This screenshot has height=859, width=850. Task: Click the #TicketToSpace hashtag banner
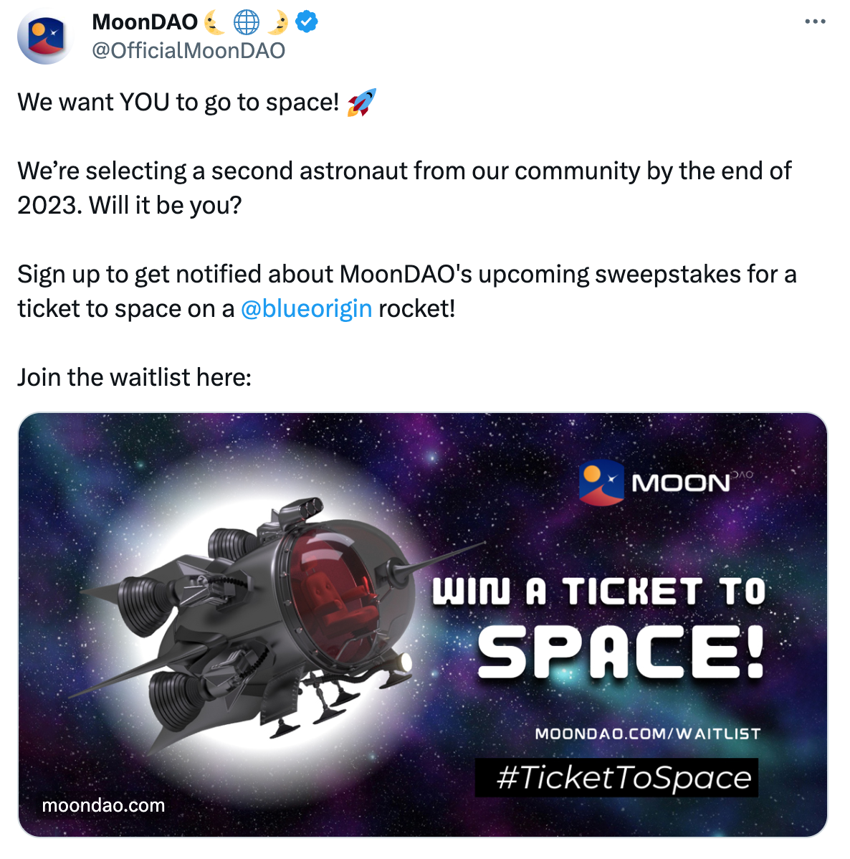pyautogui.click(x=616, y=777)
